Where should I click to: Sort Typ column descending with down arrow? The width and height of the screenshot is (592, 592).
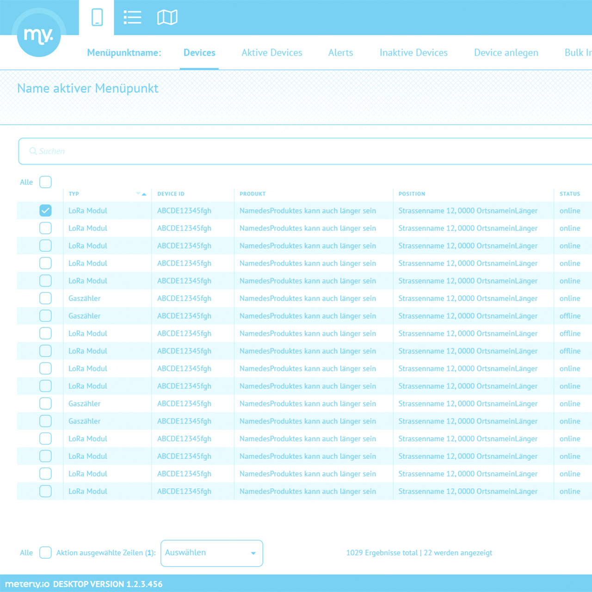click(x=138, y=193)
